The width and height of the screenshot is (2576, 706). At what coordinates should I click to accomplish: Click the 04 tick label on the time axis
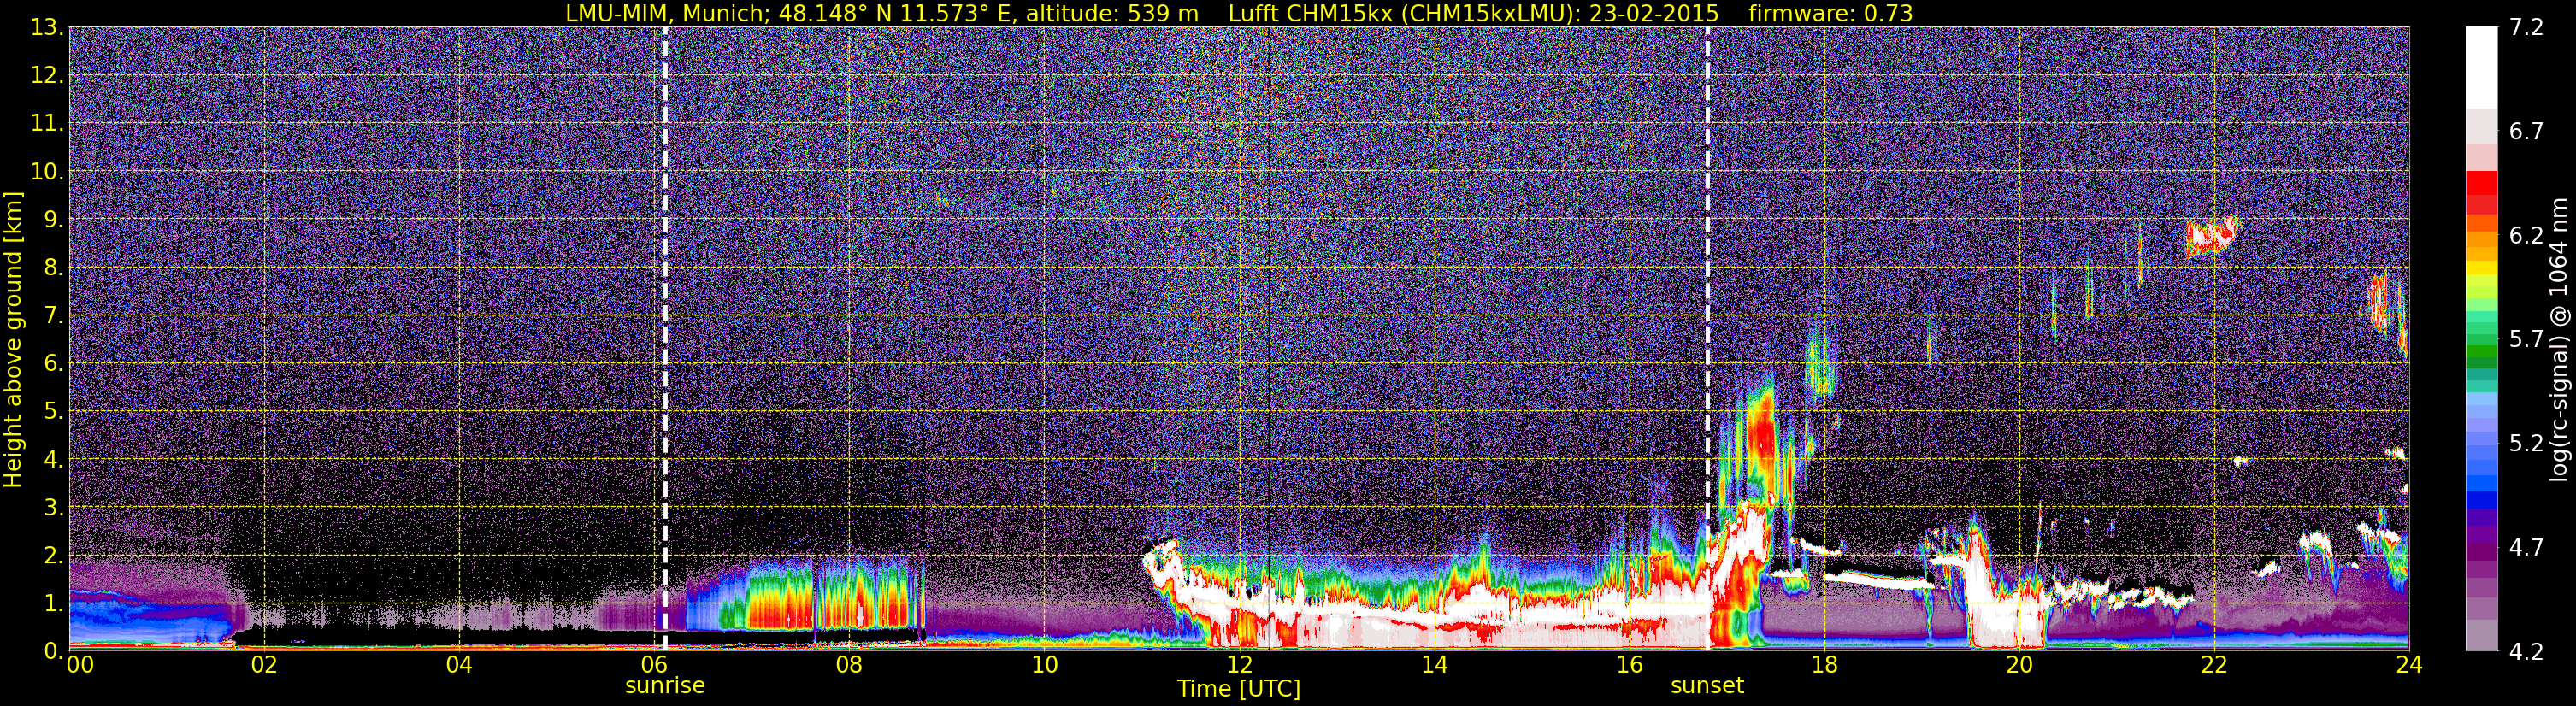point(459,665)
